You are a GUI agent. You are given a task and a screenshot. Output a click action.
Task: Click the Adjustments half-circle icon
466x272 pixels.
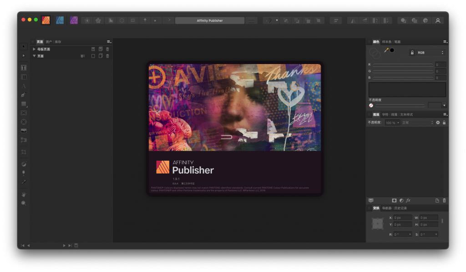tap(401, 201)
